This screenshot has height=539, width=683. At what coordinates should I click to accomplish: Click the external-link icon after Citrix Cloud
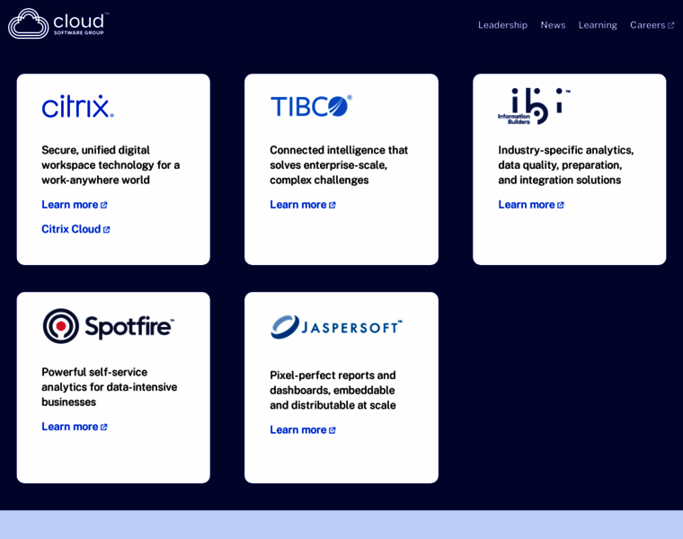[106, 229]
